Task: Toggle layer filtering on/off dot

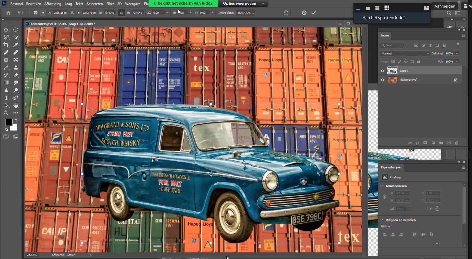Action: click(x=458, y=44)
